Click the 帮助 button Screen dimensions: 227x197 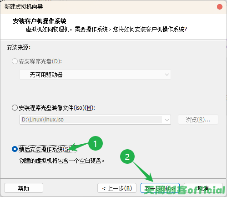tap(24, 188)
